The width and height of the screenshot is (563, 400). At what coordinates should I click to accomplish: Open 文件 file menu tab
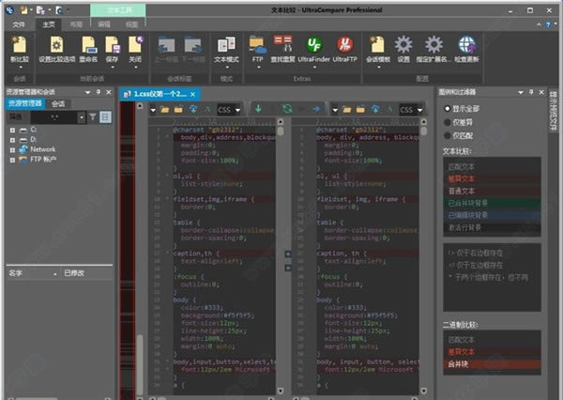point(19,24)
